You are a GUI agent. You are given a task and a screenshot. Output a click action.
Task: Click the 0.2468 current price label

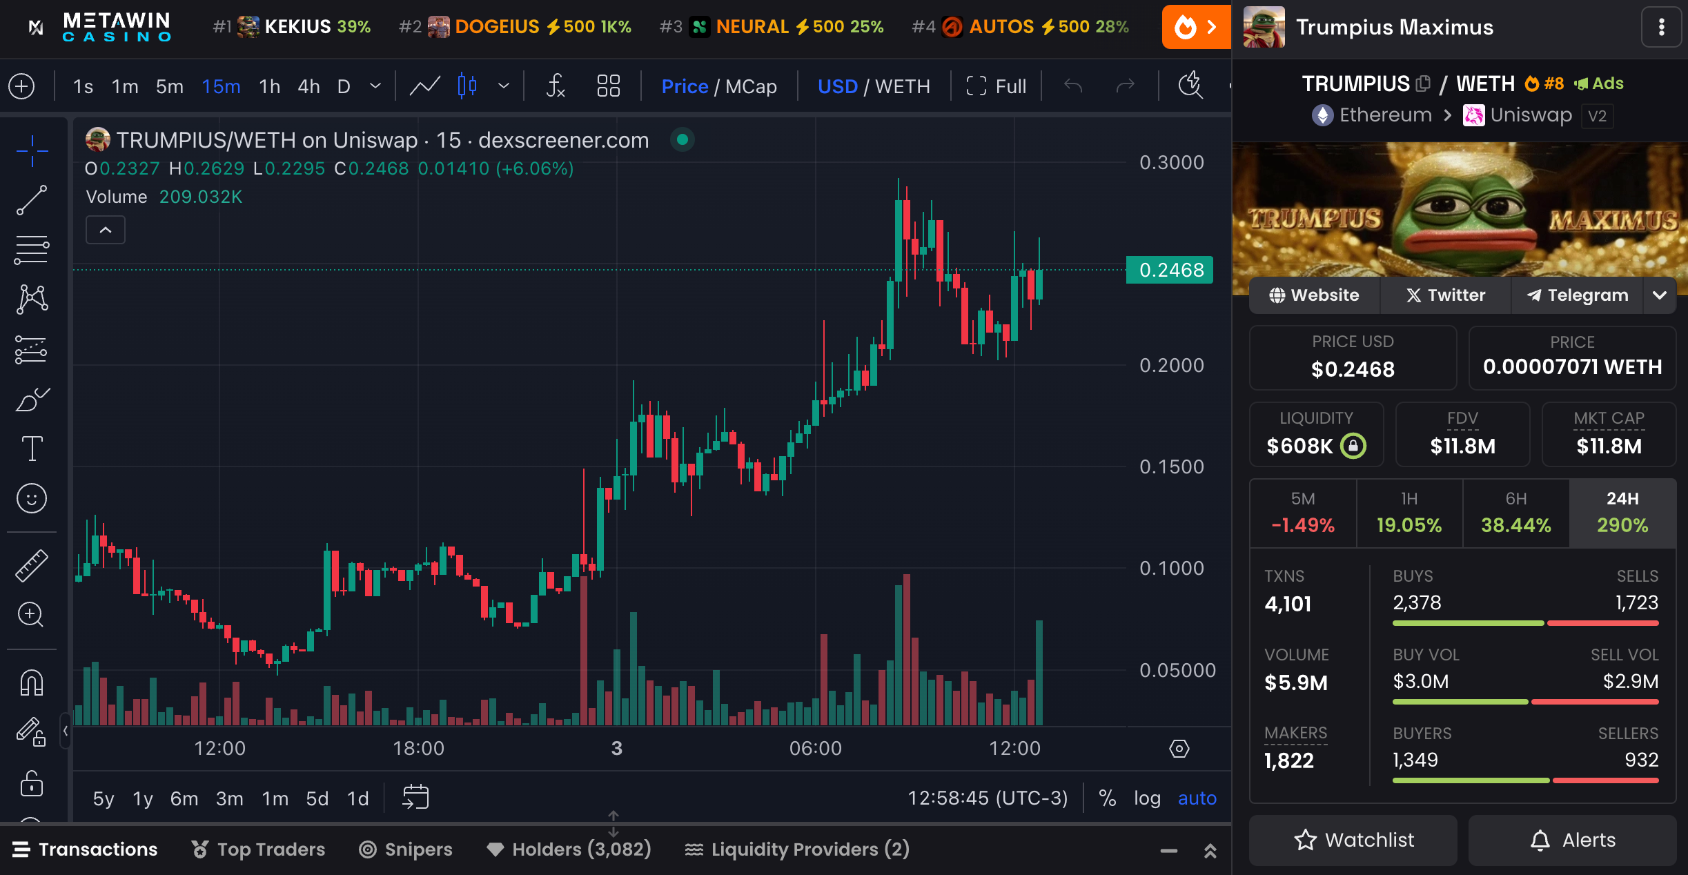(1170, 270)
